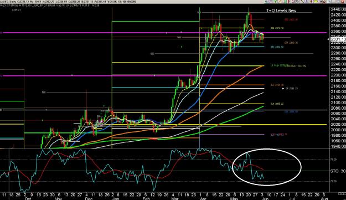This screenshot has height=200, width=346.
Task: Select the 2300.00 price axis label
Action: point(338,48)
